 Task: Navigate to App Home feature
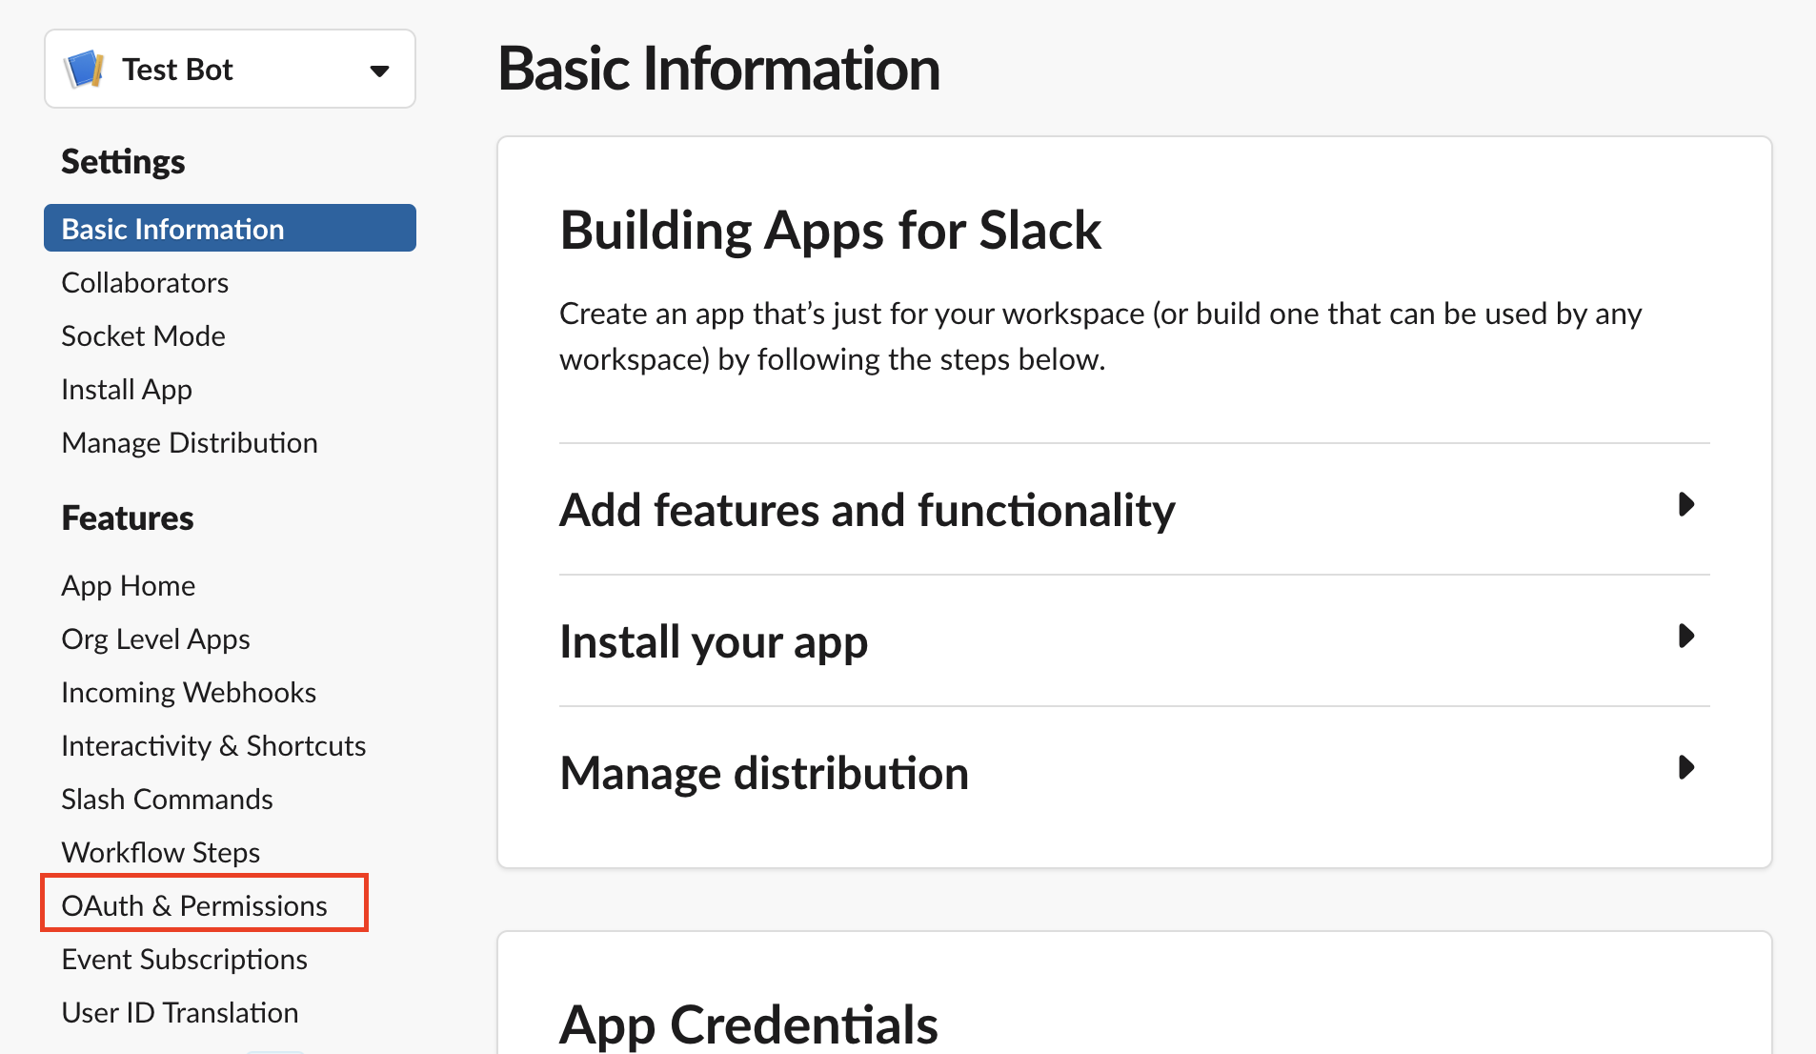[129, 586]
